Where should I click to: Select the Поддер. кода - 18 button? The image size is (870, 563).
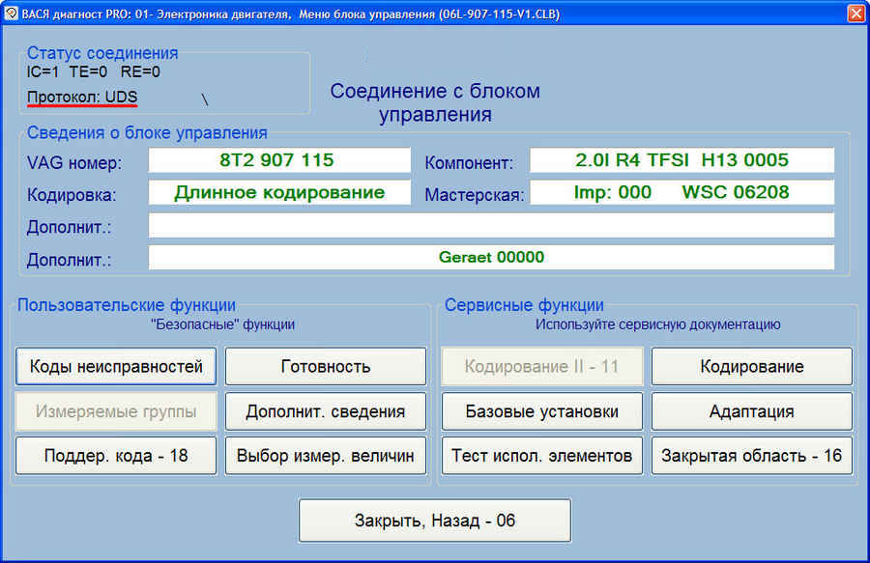click(116, 456)
